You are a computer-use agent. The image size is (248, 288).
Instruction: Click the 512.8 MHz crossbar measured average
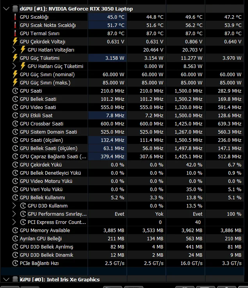point(230,156)
